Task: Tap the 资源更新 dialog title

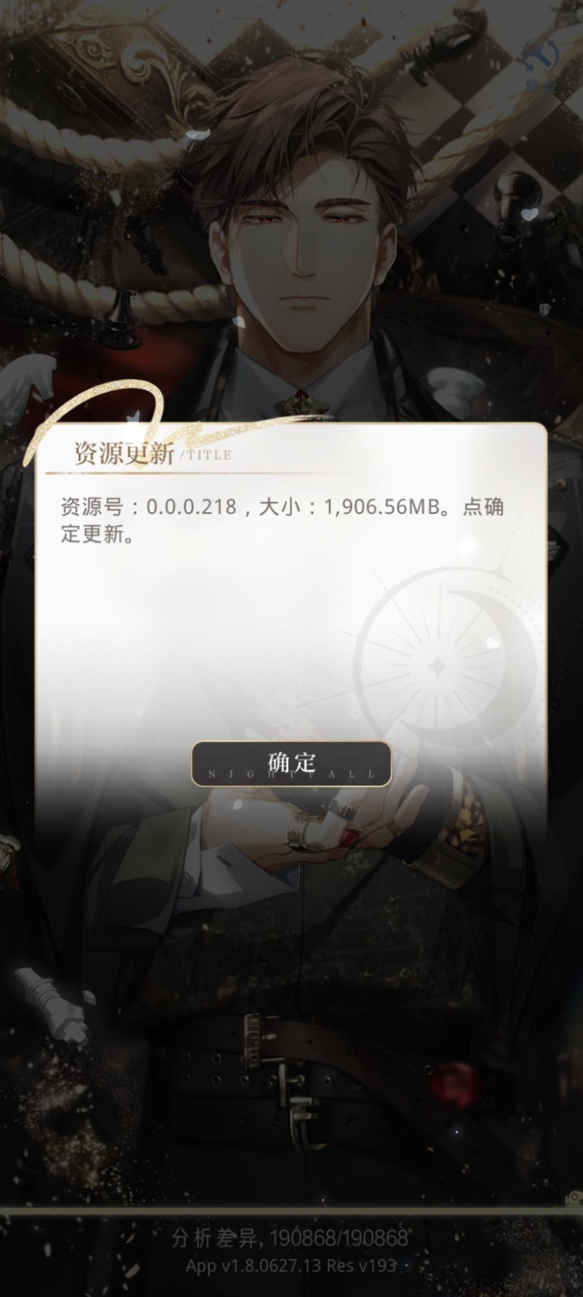Action: (x=124, y=453)
